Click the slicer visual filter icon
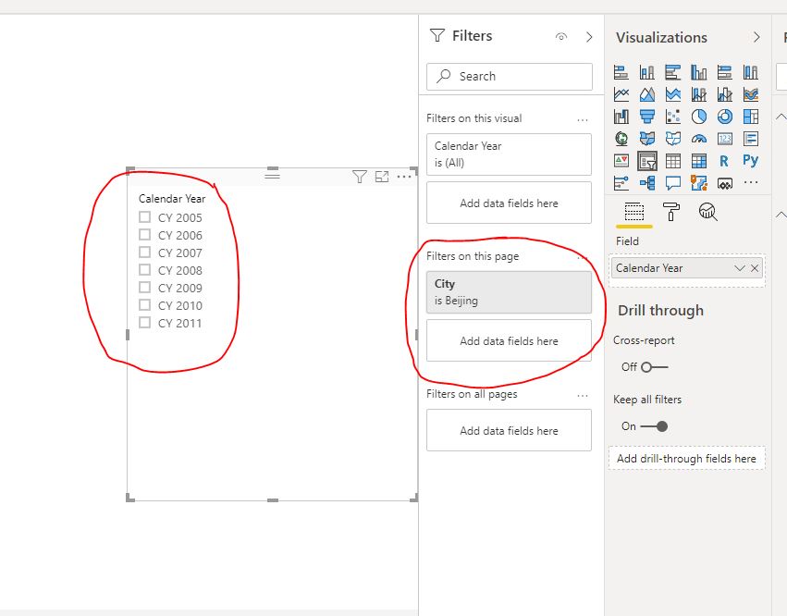 coord(360,177)
